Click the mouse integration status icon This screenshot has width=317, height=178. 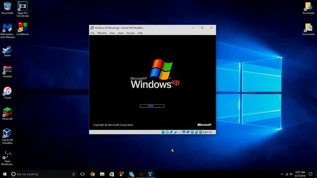click(196, 132)
